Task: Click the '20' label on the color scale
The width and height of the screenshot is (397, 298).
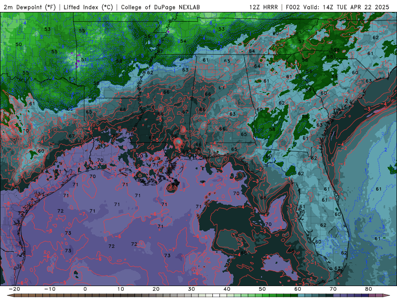Action: [156, 289]
